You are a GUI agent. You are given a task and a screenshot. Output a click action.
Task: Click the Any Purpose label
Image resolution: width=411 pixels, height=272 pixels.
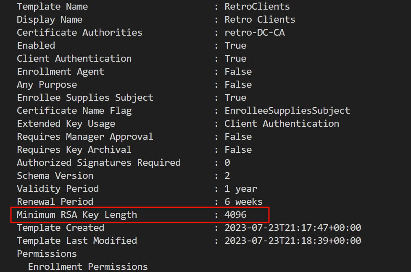(47, 85)
